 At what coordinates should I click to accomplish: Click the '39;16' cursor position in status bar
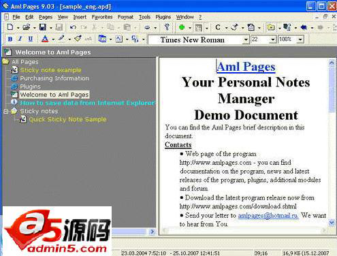[x=261, y=253]
